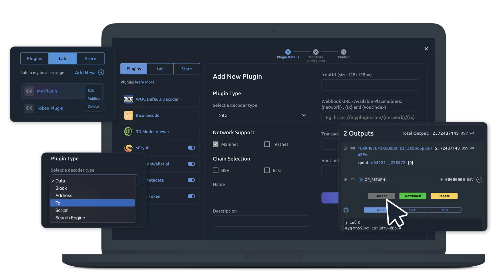The image size is (497, 271).
Task: Open the Plugins learn more link
Action: (x=144, y=82)
